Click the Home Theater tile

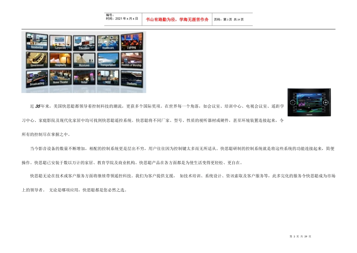pyautogui.click(x=61, y=77)
